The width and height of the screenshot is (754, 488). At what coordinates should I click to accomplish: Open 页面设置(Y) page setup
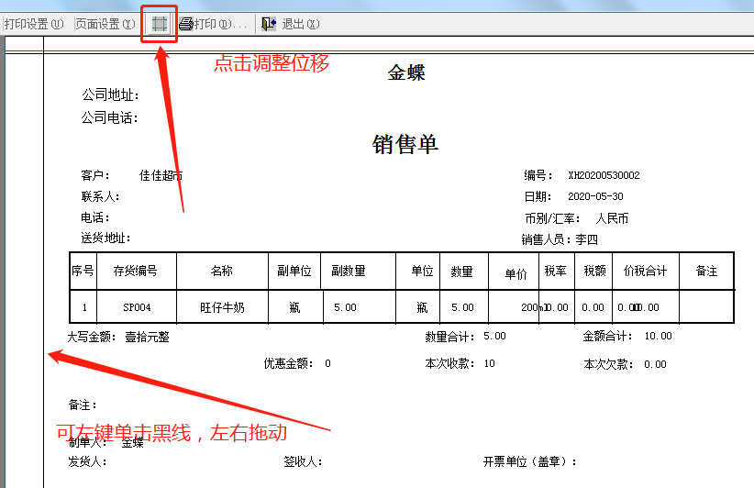click(105, 24)
